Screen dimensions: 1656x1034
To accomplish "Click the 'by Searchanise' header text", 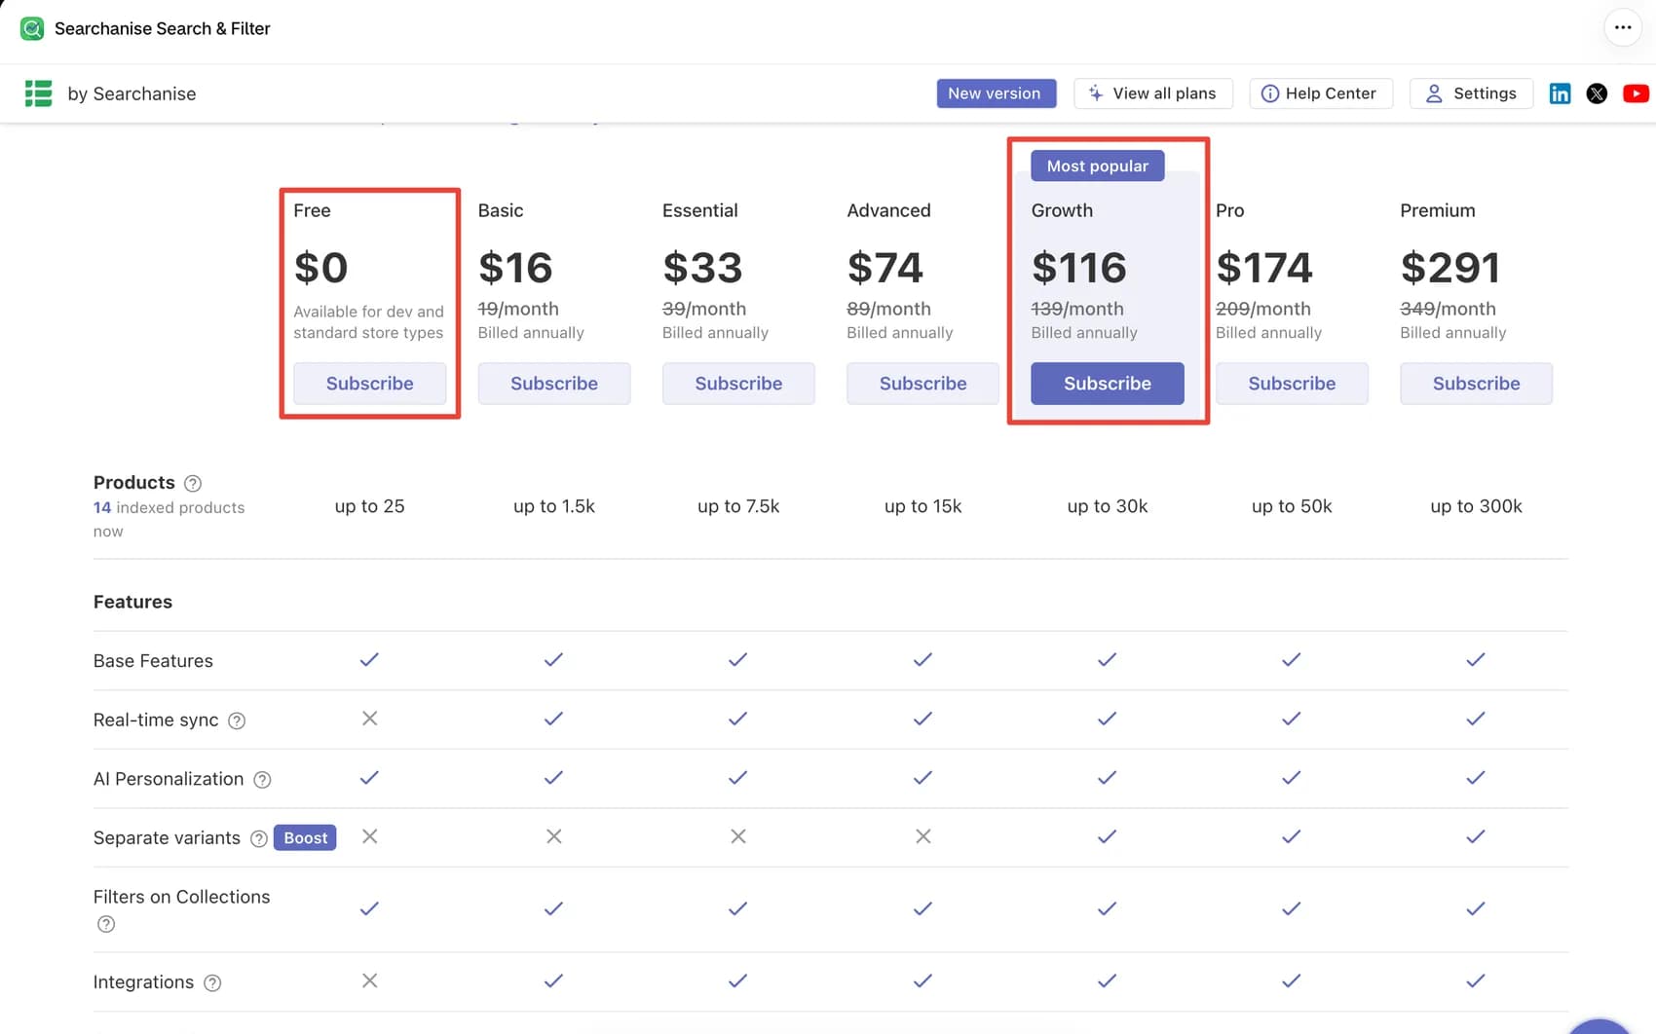I will coord(132,93).
